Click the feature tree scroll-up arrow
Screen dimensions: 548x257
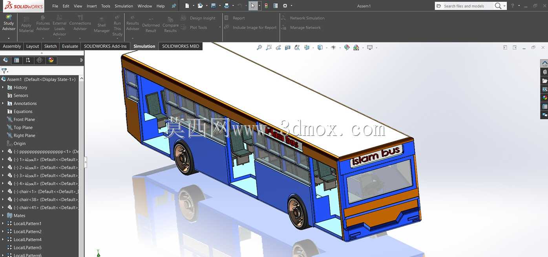pyautogui.click(x=82, y=79)
